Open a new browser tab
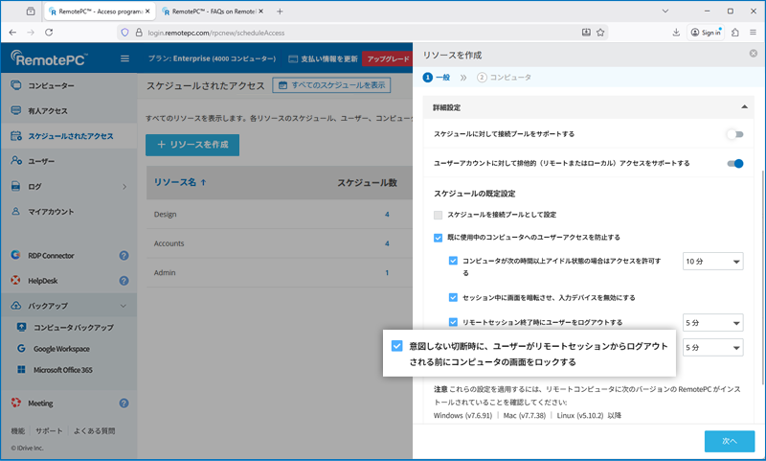 [280, 12]
